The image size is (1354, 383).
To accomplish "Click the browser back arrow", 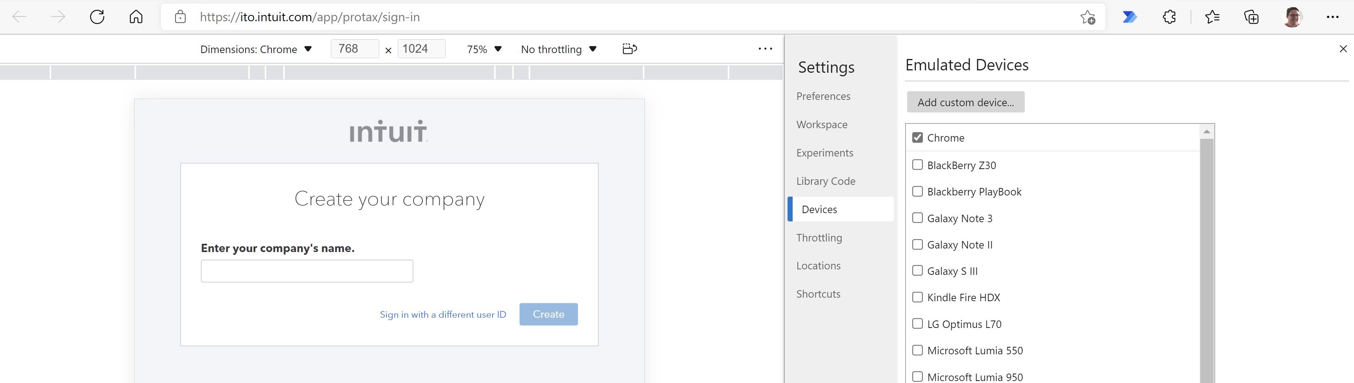I will point(19,16).
